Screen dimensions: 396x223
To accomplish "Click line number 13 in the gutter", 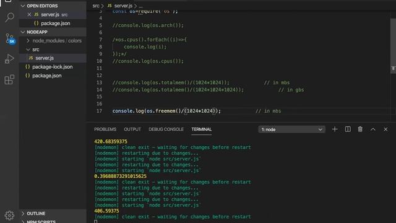I will coord(99,82).
